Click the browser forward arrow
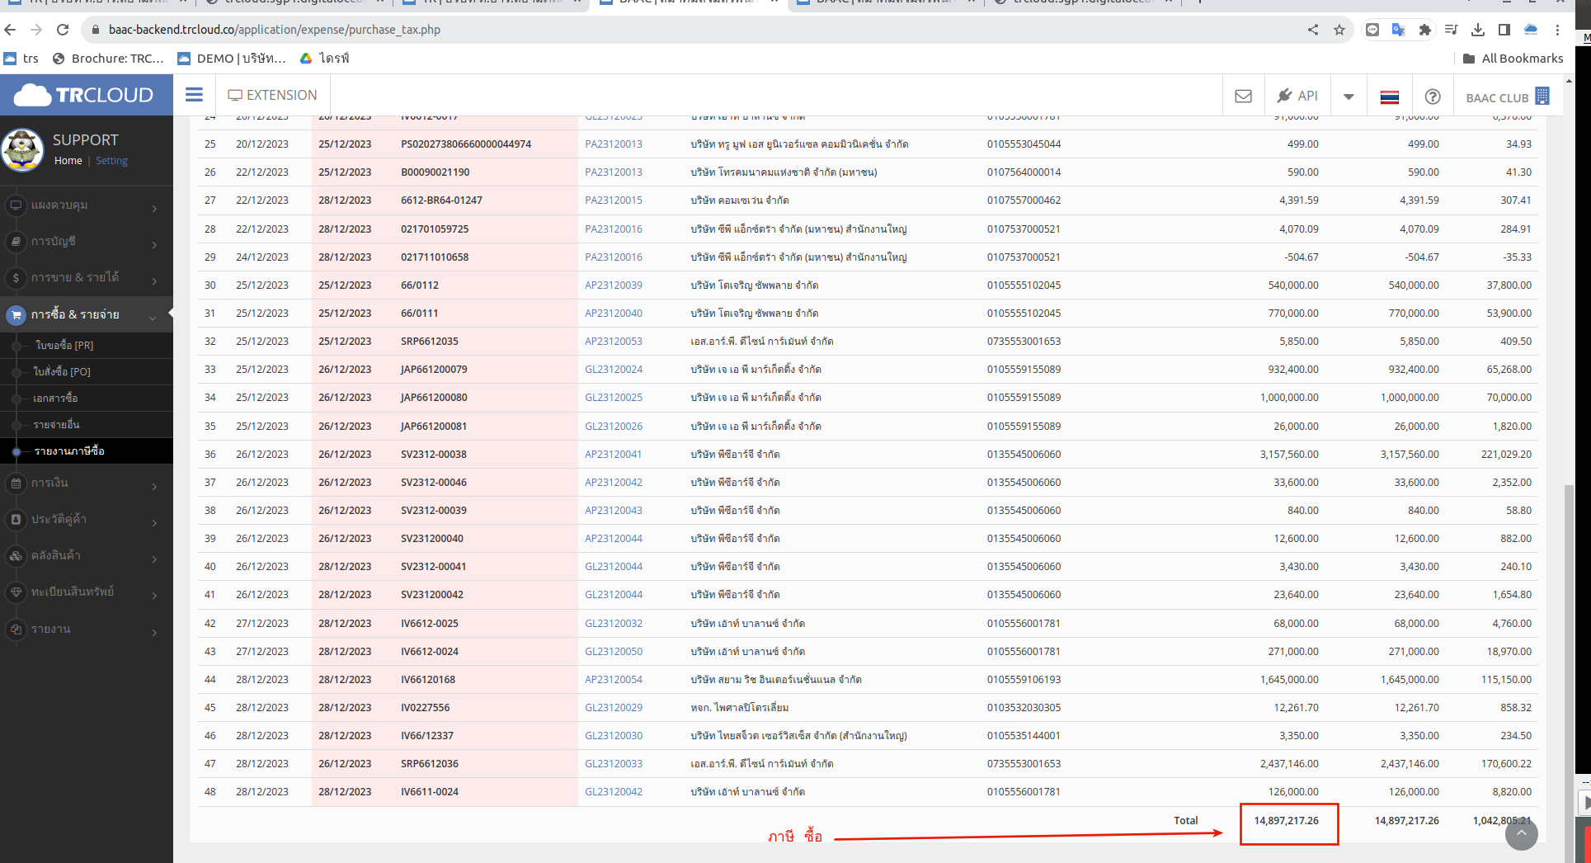 coord(36,30)
